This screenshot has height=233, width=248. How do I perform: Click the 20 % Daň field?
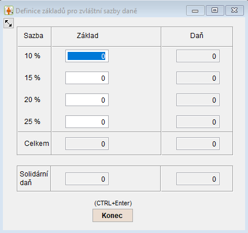198,100
